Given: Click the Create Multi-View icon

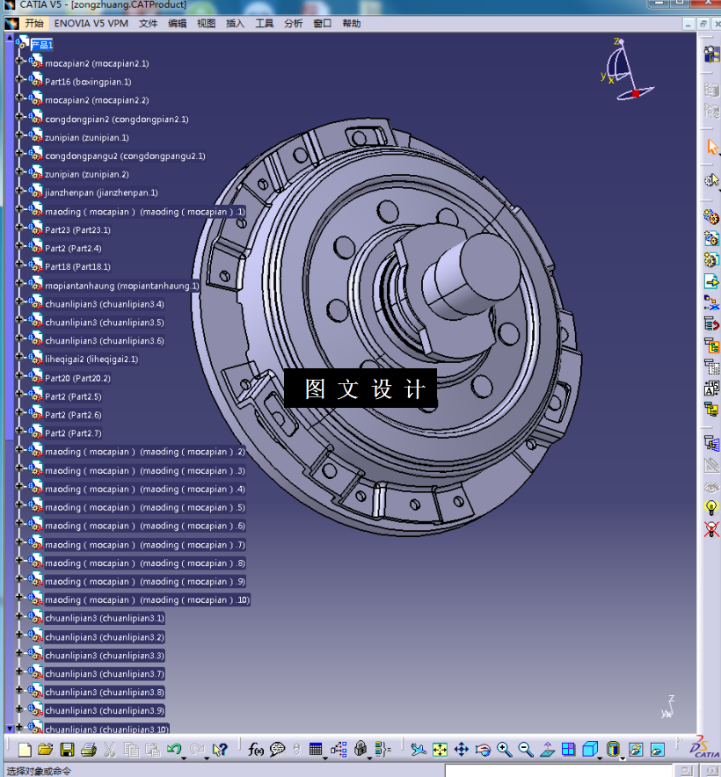Looking at the screenshot, I should [x=569, y=749].
